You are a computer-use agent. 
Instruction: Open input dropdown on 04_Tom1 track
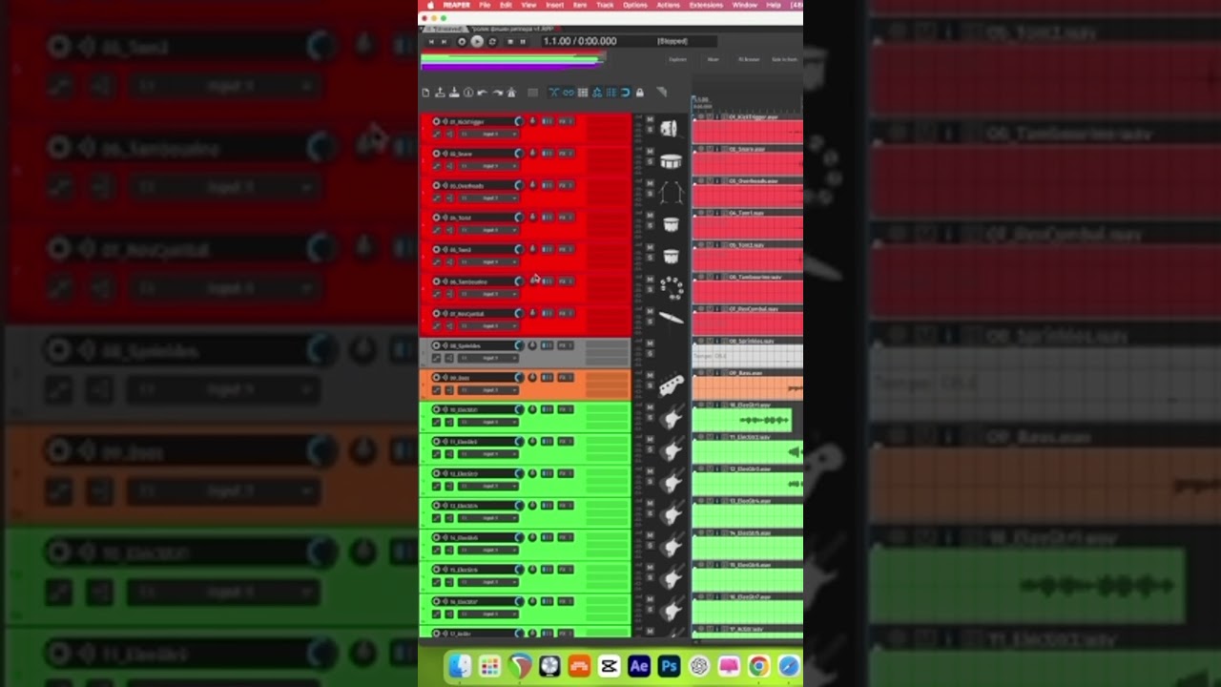[488, 230]
